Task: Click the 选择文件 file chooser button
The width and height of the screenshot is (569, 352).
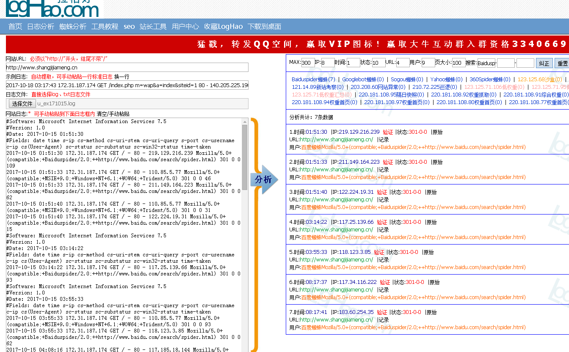Action: [x=22, y=104]
